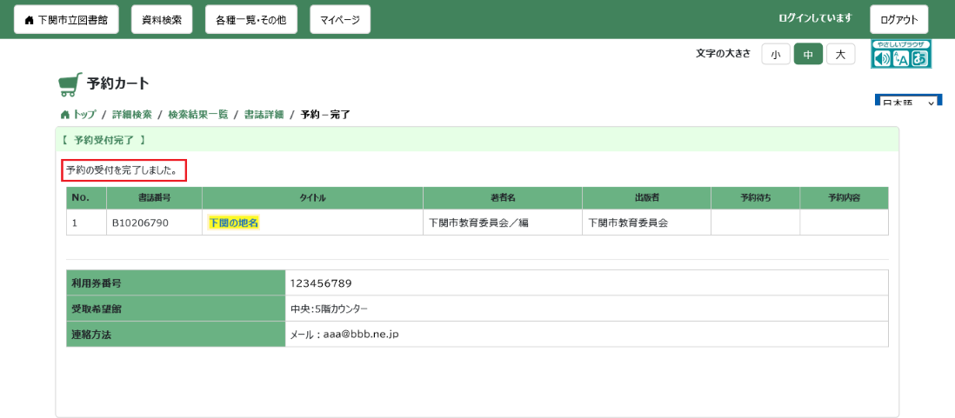Click bibliographic number B10206790
The height and width of the screenshot is (418, 955).
click(140, 223)
